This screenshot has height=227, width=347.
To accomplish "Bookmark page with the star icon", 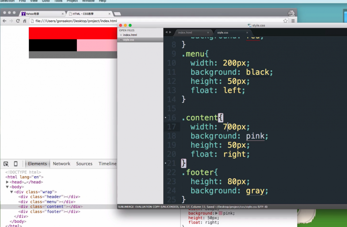I will point(285,21).
